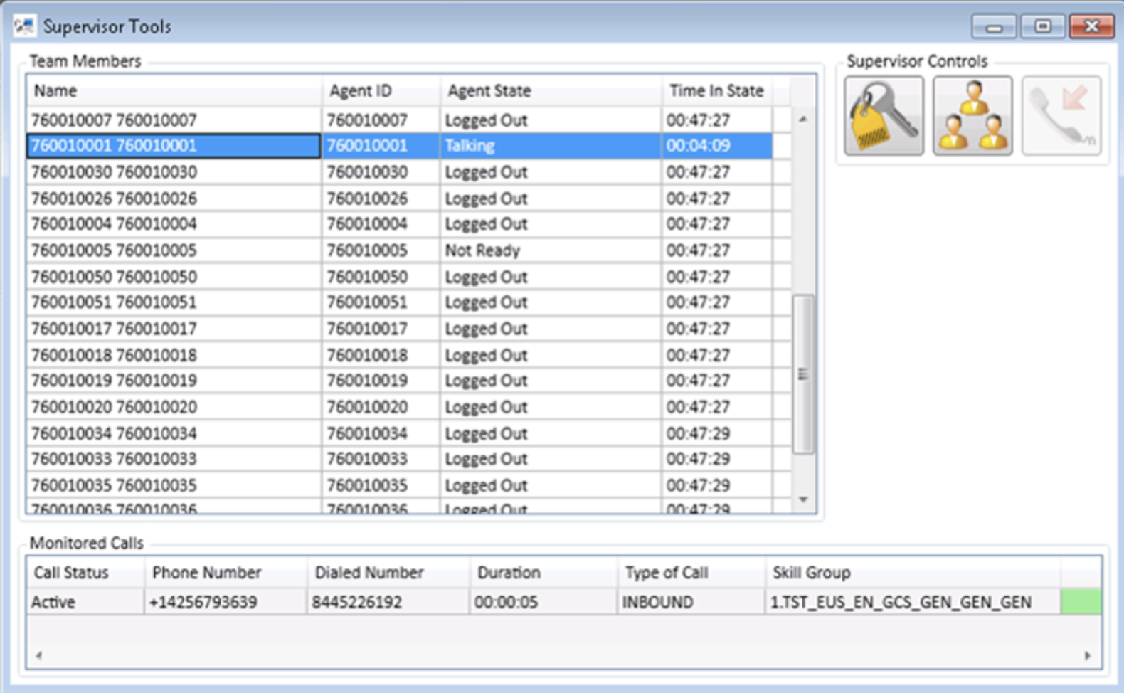
Task: Click the Duration column header in Monitored Calls
Action: (x=544, y=572)
